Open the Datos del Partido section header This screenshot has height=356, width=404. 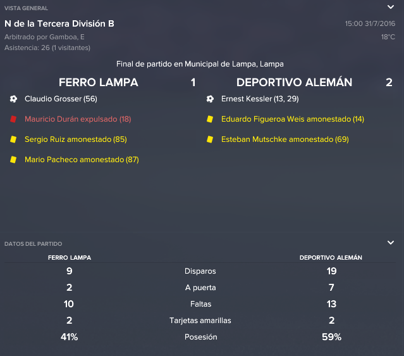(34, 244)
